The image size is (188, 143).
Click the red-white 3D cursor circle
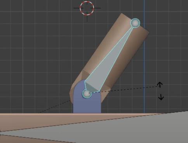tap(87, 8)
